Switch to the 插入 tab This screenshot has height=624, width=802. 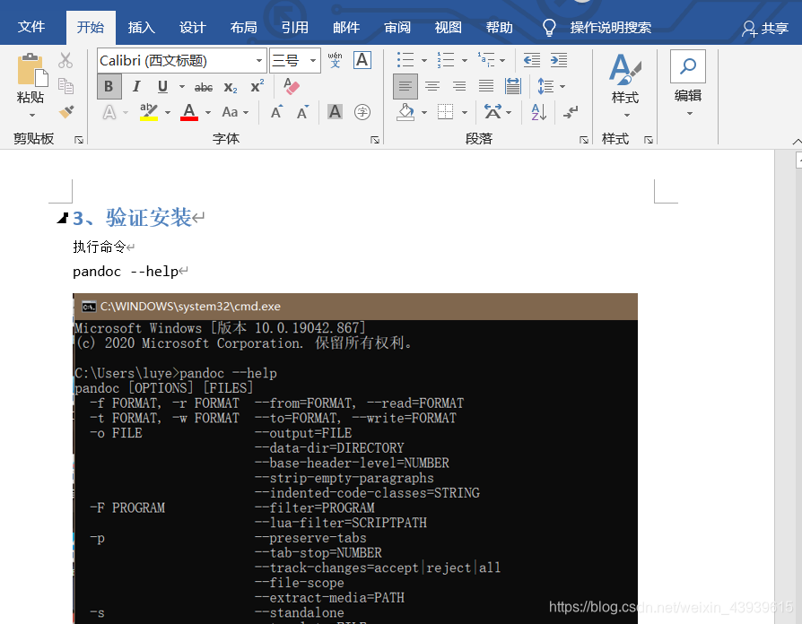tap(141, 27)
